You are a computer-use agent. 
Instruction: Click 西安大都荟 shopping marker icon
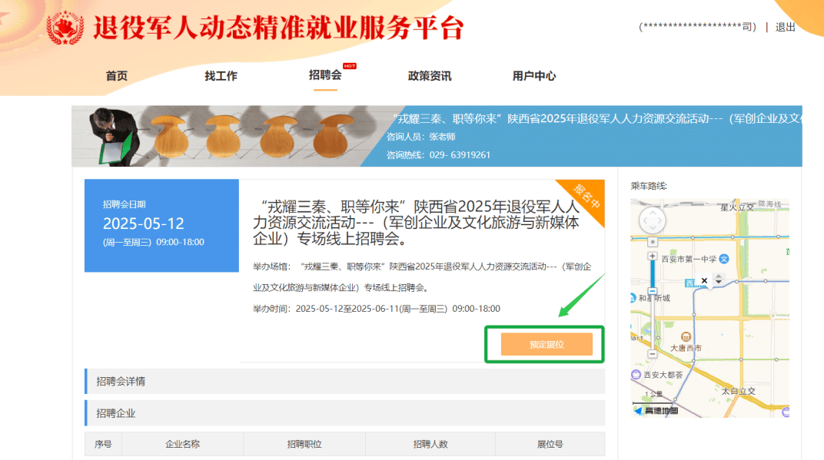(636, 375)
